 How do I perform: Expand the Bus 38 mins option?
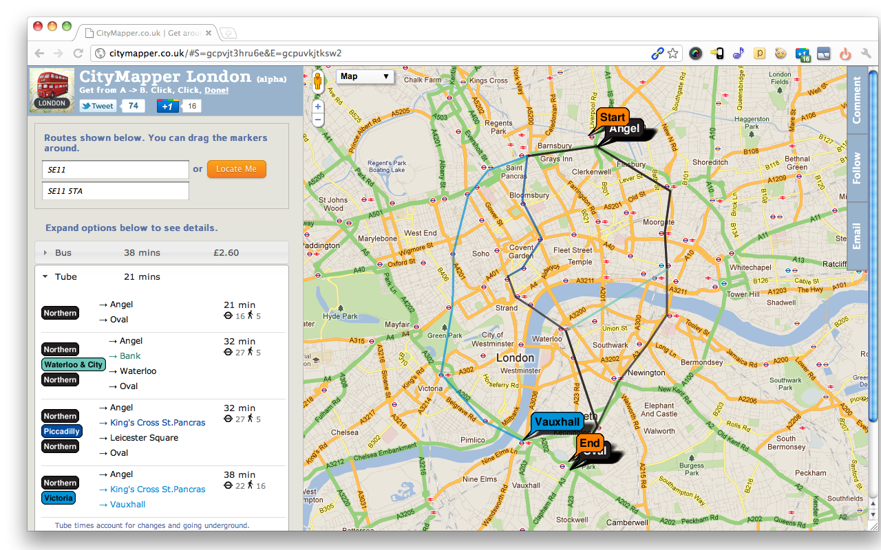coord(162,252)
